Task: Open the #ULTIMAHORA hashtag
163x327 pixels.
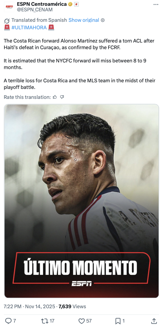Action: [x=29, y=28]
